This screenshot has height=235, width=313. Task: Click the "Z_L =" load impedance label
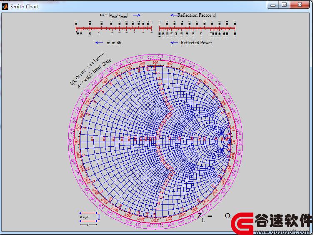pyautogui.click(x=205, y=217)
